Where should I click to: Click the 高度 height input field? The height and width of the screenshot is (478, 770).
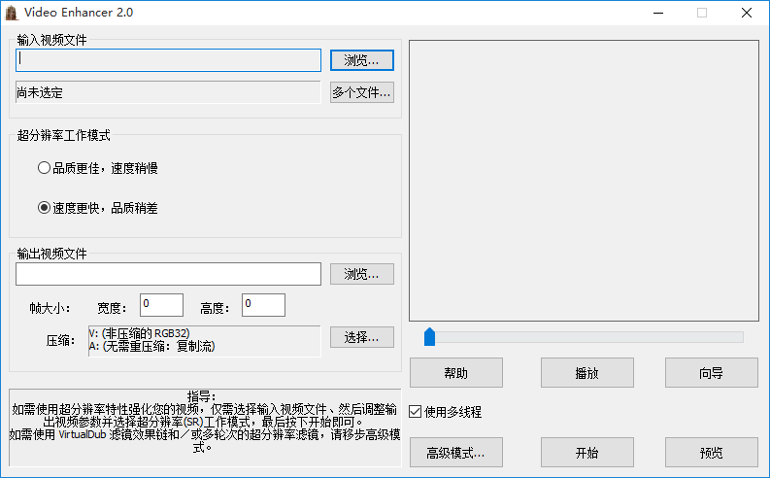263,305
